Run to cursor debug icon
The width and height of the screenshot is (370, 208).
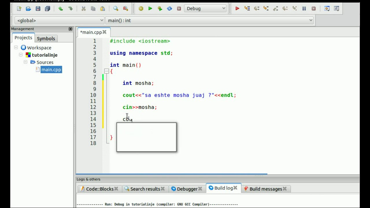(x=247, y=9)
